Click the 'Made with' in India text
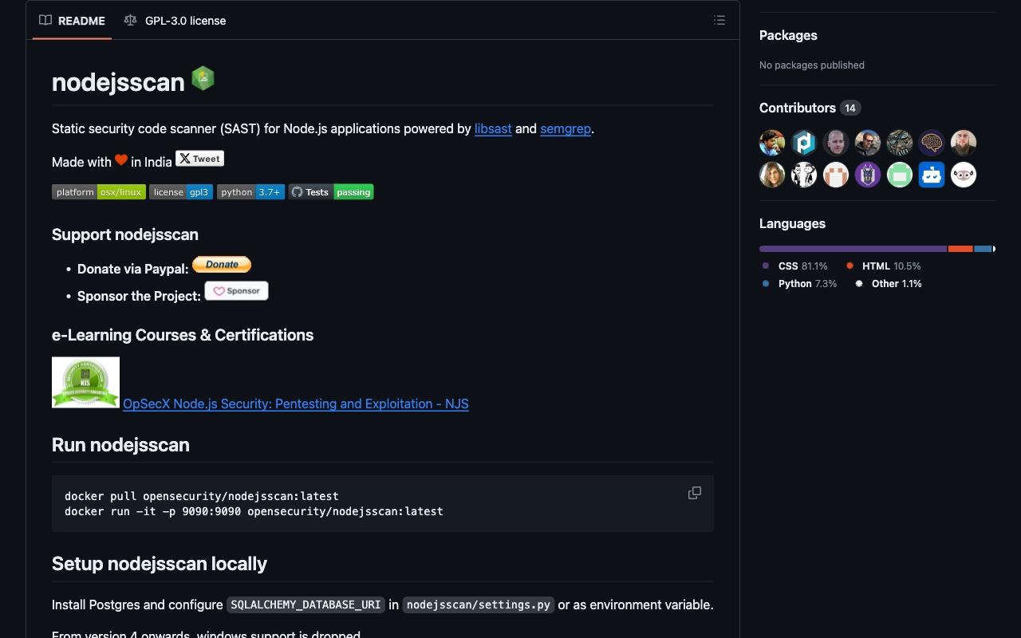Screen dimensions: 1021x638 tap(112, 161)
